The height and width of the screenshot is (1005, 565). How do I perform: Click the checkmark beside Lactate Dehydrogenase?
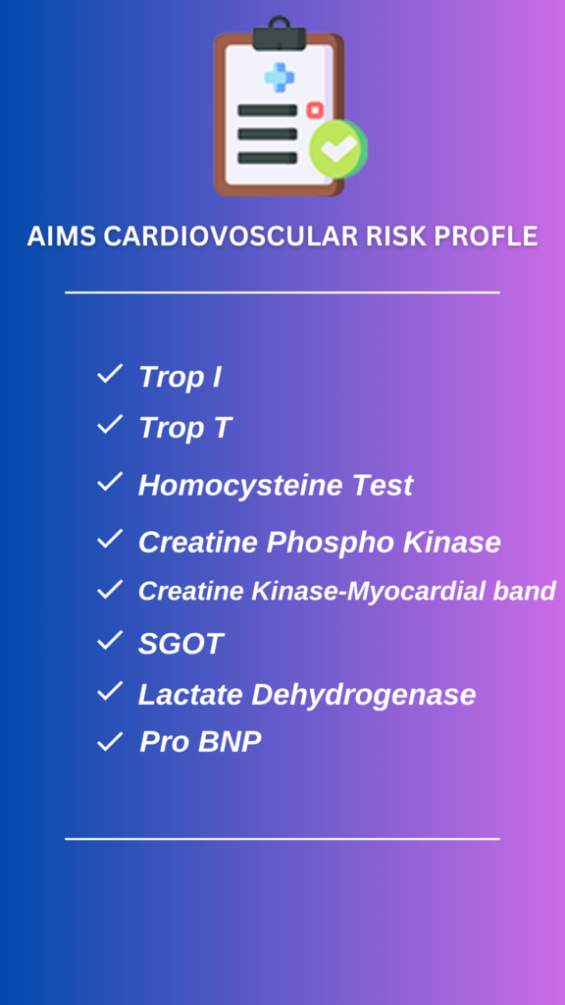[x=110, y=691]
